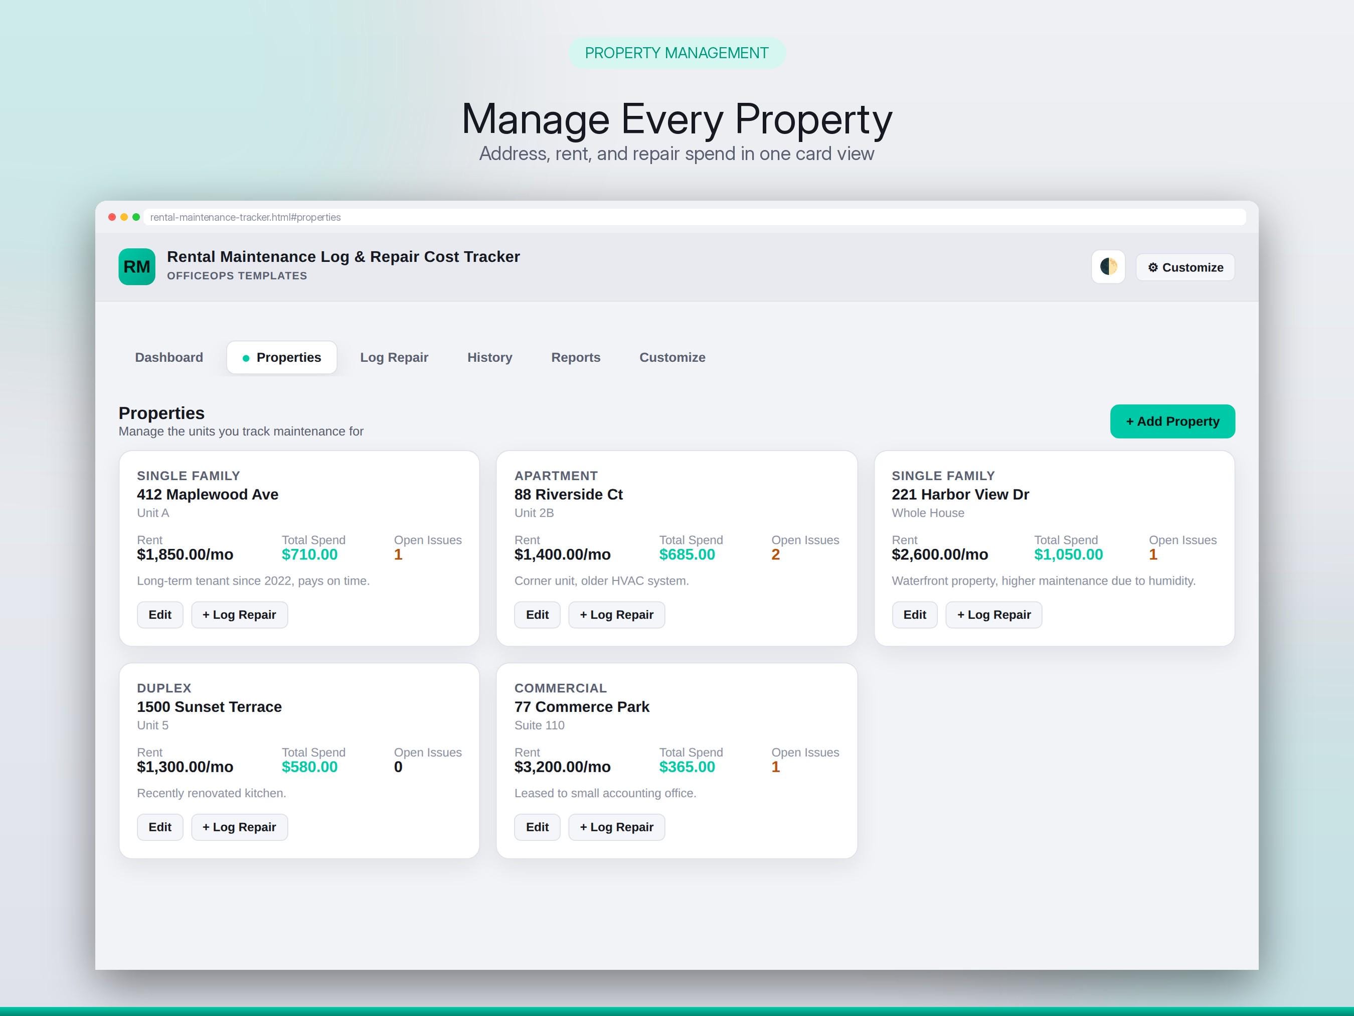Log a repair for 88 Riverside Ct

[x=616, y=614]
